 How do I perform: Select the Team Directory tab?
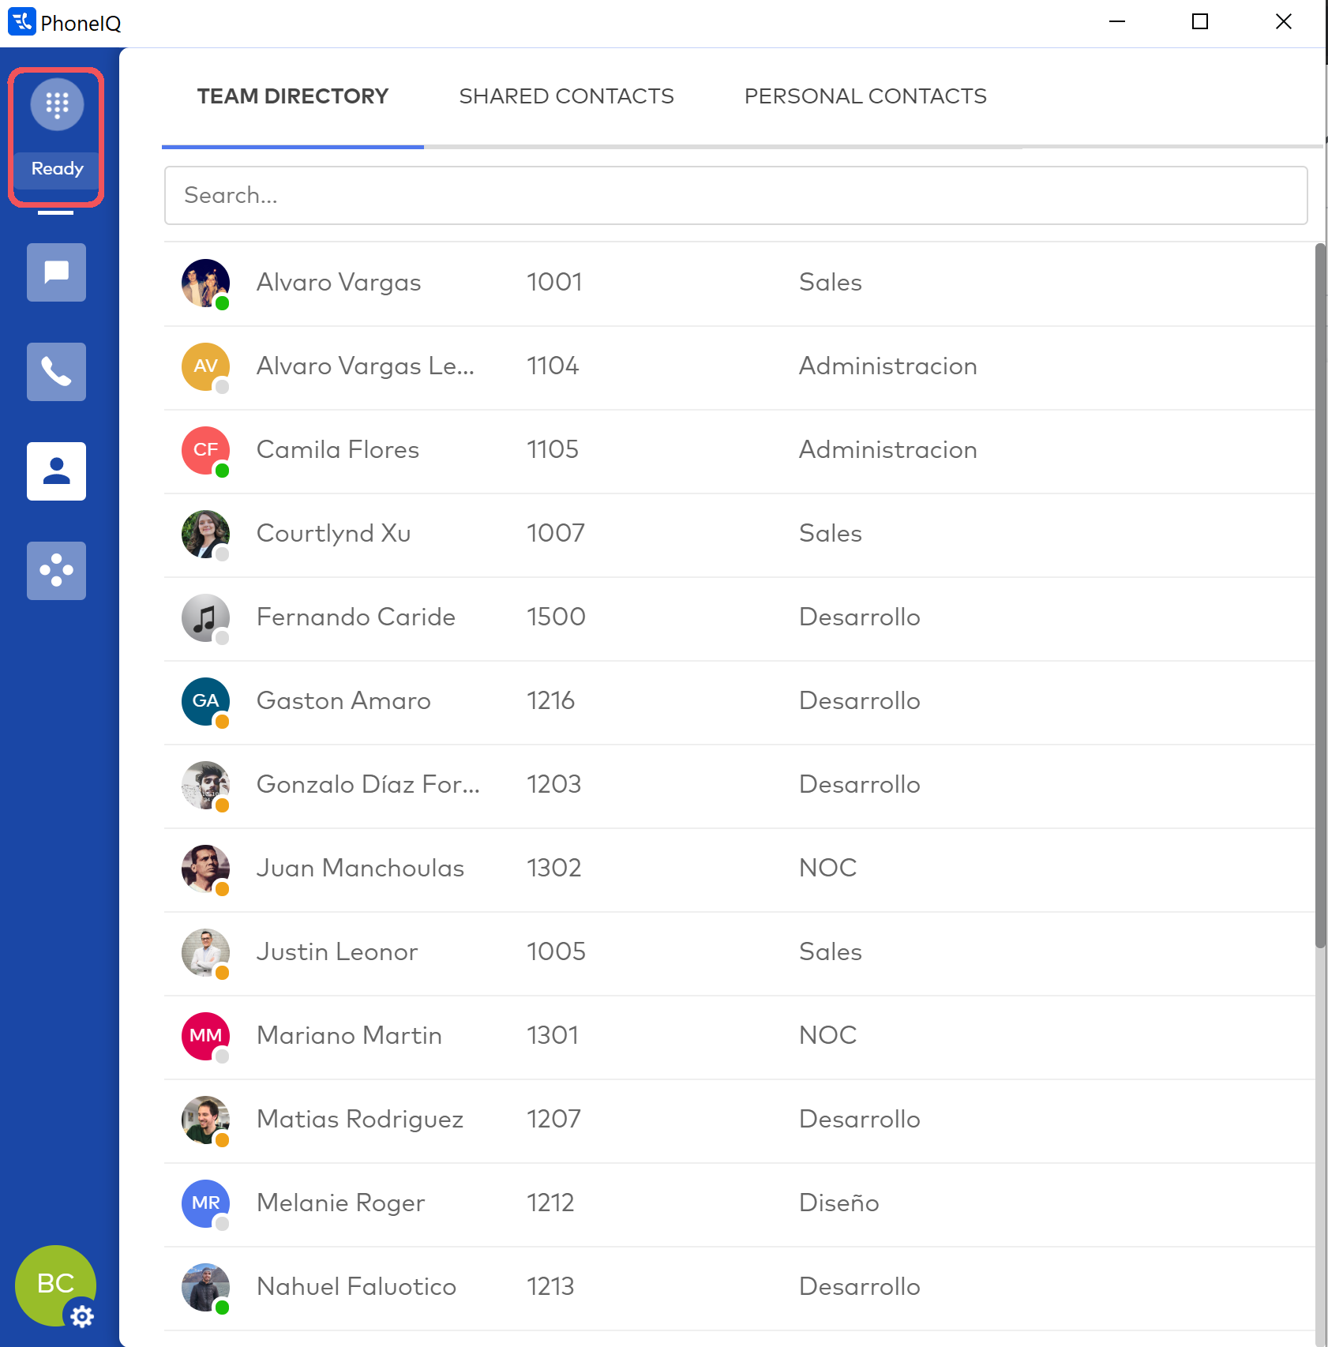[x=292, y=96]
